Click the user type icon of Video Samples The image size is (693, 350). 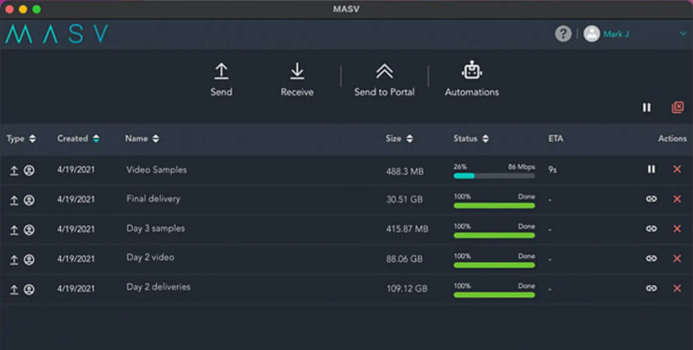29,170
